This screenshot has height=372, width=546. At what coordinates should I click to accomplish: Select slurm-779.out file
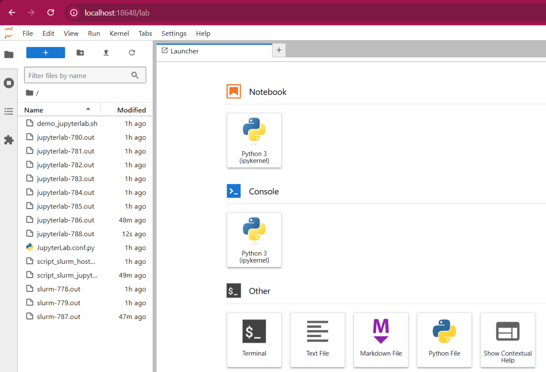click(x=85, y=303)
